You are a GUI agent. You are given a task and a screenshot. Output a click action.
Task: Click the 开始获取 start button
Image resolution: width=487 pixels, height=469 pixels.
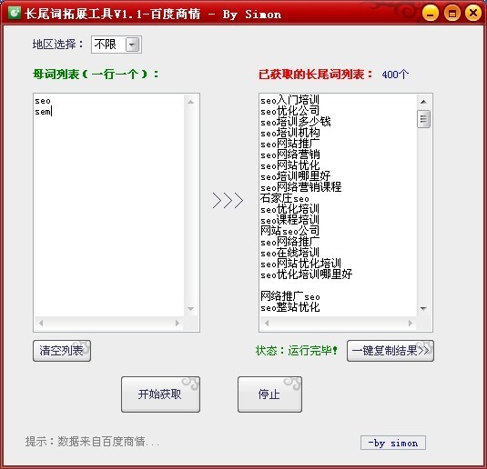tap(160, 394)
